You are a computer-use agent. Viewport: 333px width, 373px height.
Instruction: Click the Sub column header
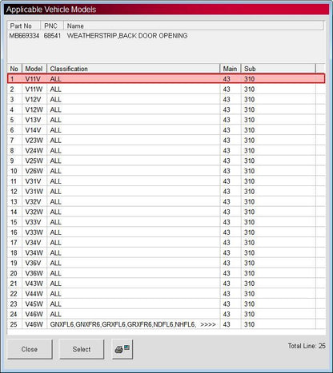pyautogui.click(x=279, y=69)
